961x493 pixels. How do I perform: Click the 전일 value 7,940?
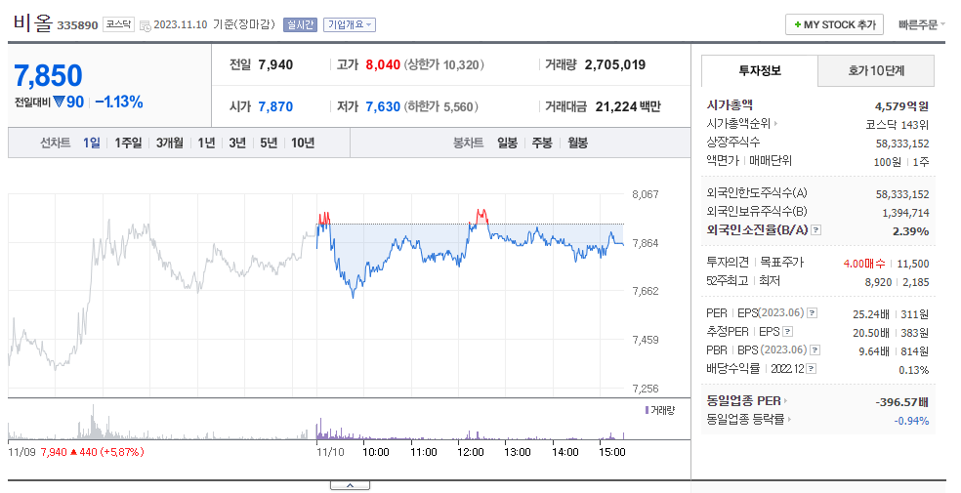click(275, 64)
